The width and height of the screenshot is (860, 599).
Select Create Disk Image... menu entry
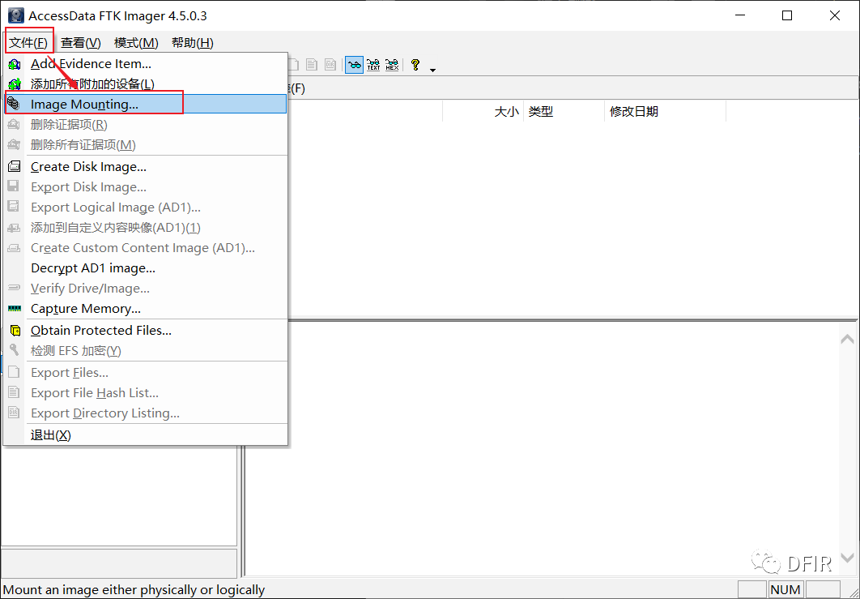(x=145, y=166)
